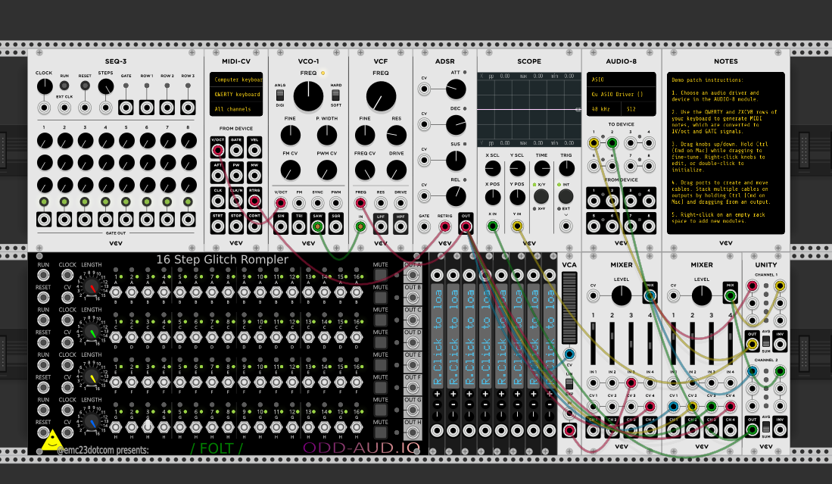This screenshot has width=832, height=484.
Task: Toggle the ANLG/DIGI switch on VCO-1
Action: 280,95
